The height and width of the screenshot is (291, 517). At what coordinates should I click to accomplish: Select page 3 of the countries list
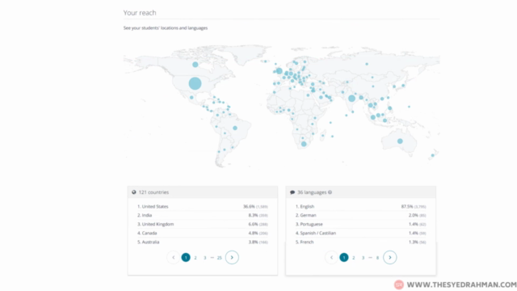coord(204,258)
